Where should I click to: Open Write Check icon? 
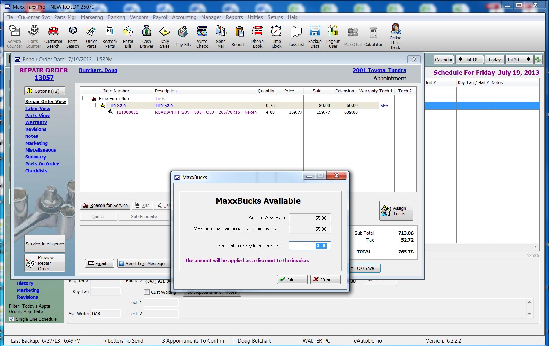pyautogui.click(x=202, y=37)
